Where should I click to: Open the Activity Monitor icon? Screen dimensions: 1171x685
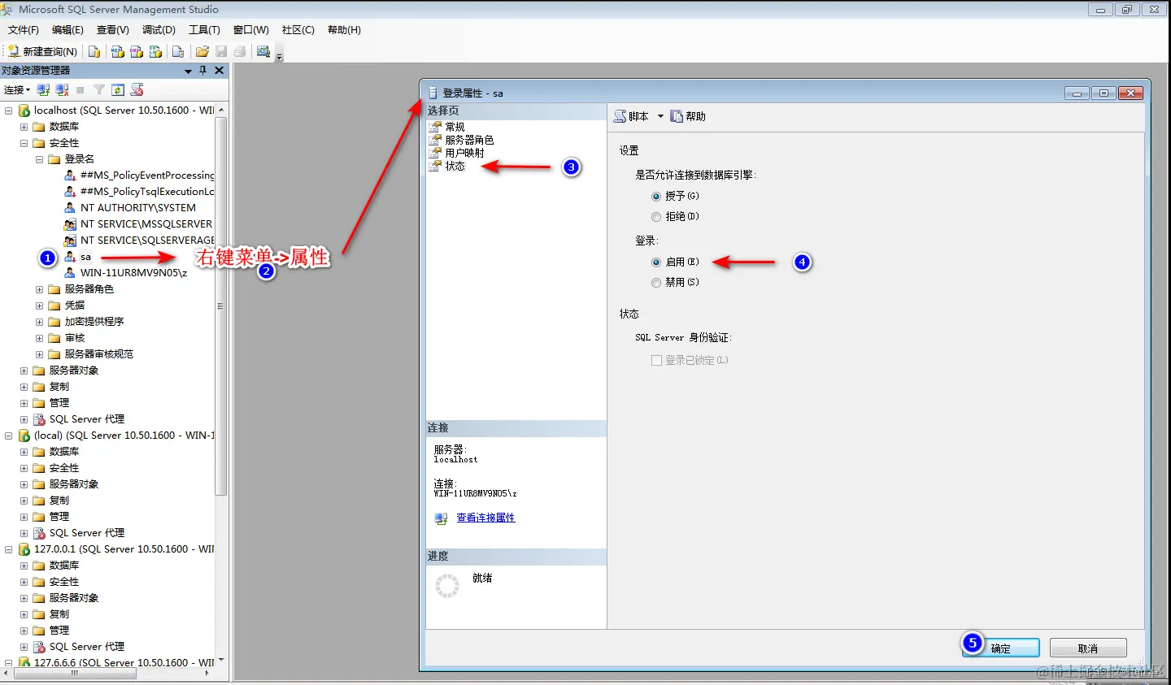pyautogui.click(x=263, y=51)
